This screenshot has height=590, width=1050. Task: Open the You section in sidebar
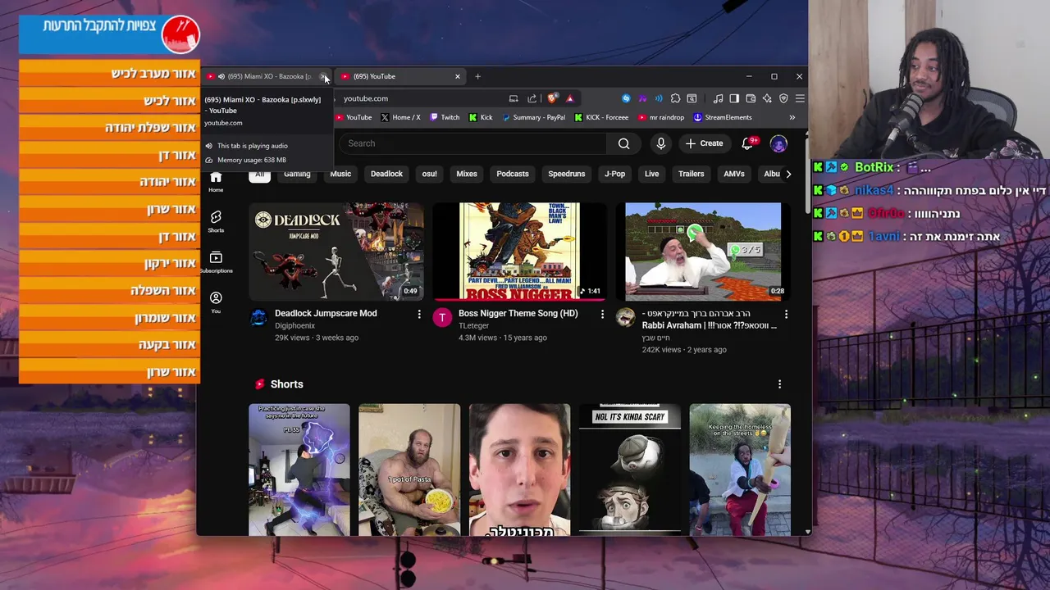pos(216,302)
